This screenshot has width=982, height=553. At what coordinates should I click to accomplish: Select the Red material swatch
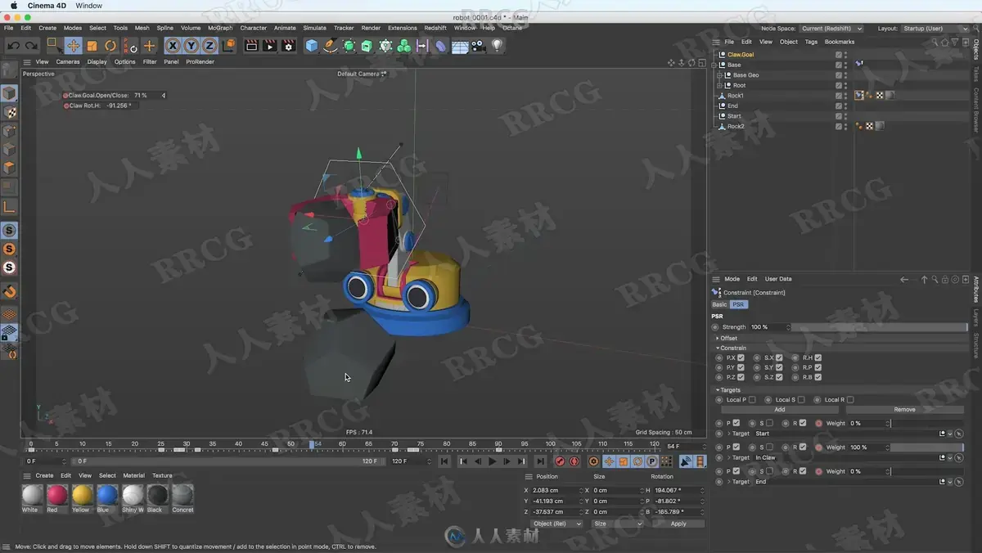(x=56, y=494)
